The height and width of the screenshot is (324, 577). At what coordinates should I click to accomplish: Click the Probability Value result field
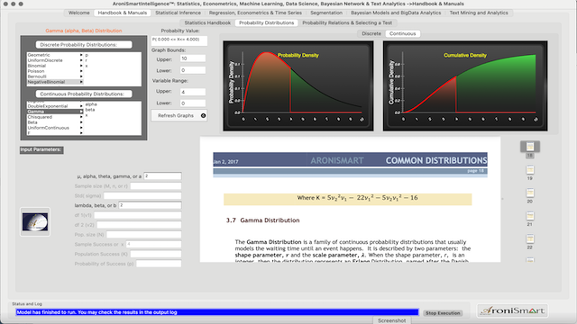click(179, 40)
